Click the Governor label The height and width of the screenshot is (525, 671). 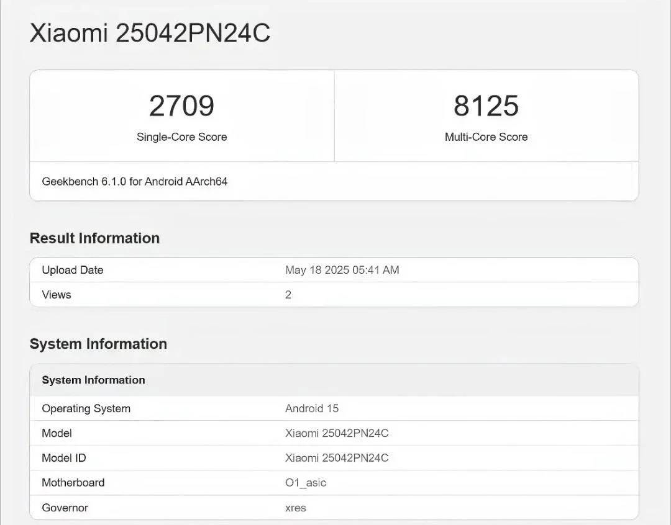[x=65, y=508]
